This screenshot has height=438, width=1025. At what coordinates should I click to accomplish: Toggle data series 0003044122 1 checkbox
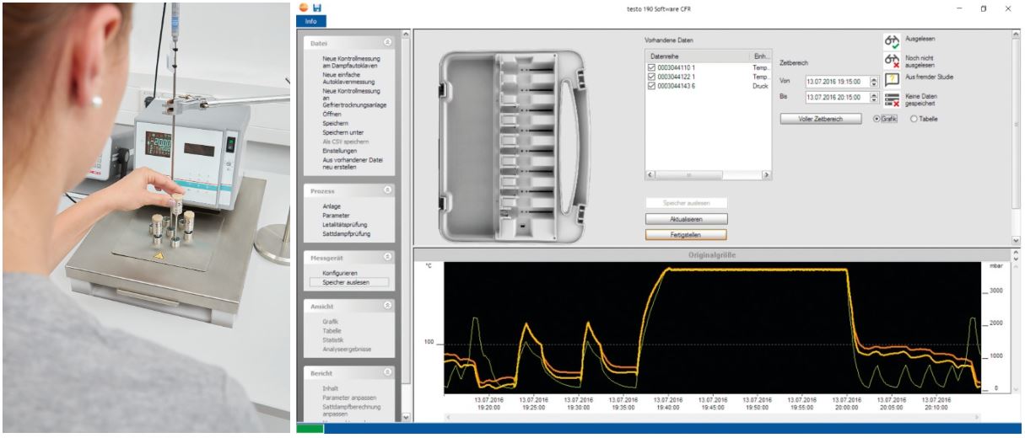point(651,76)
